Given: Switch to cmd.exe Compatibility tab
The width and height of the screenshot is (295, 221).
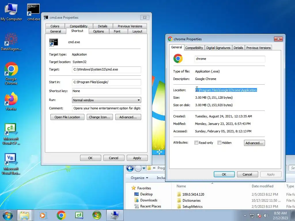Looking at the screenshot, I should (79, 26).
